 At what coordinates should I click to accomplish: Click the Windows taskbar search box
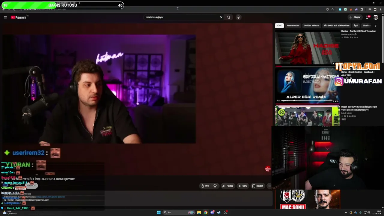pos(179,212)
